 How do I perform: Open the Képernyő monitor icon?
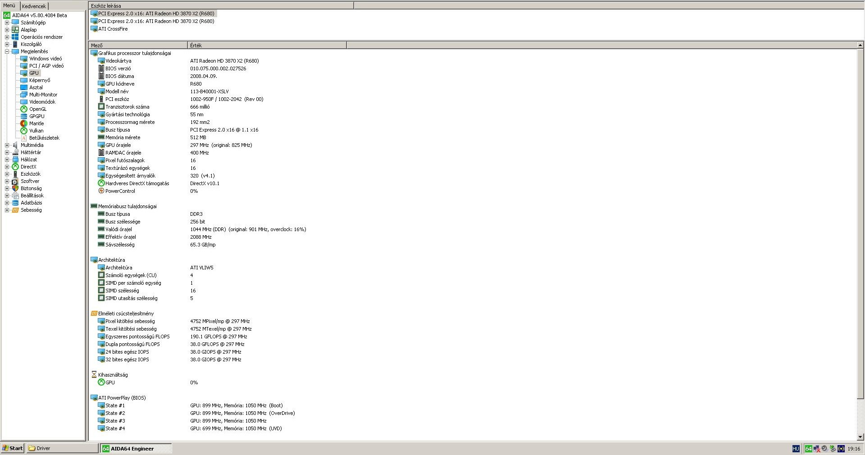pos(24,80)
